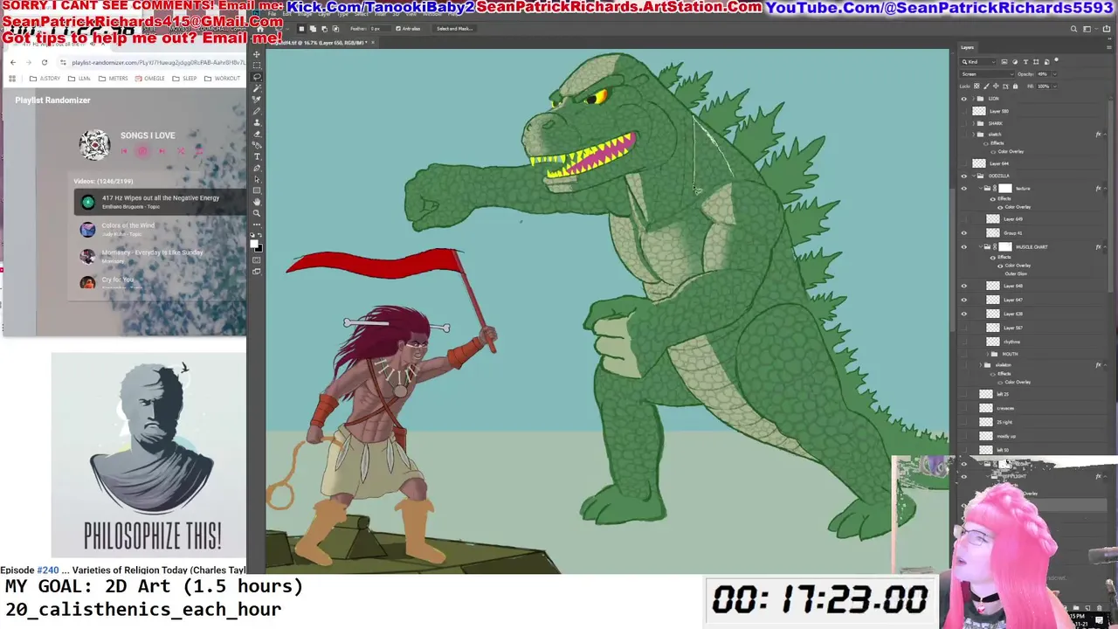Hide Layer 647 visibility
Viewport: 1118px width, 629px height.
[964, 300]
